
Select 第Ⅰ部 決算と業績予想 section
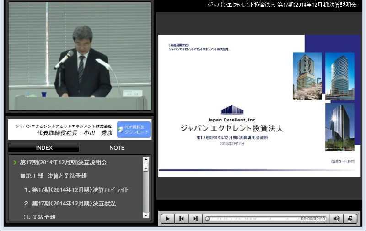coord(54,176)
